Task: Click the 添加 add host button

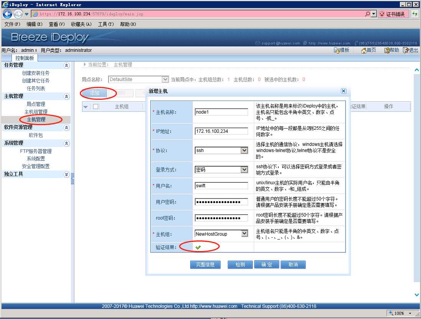Action: click(94, 93)
